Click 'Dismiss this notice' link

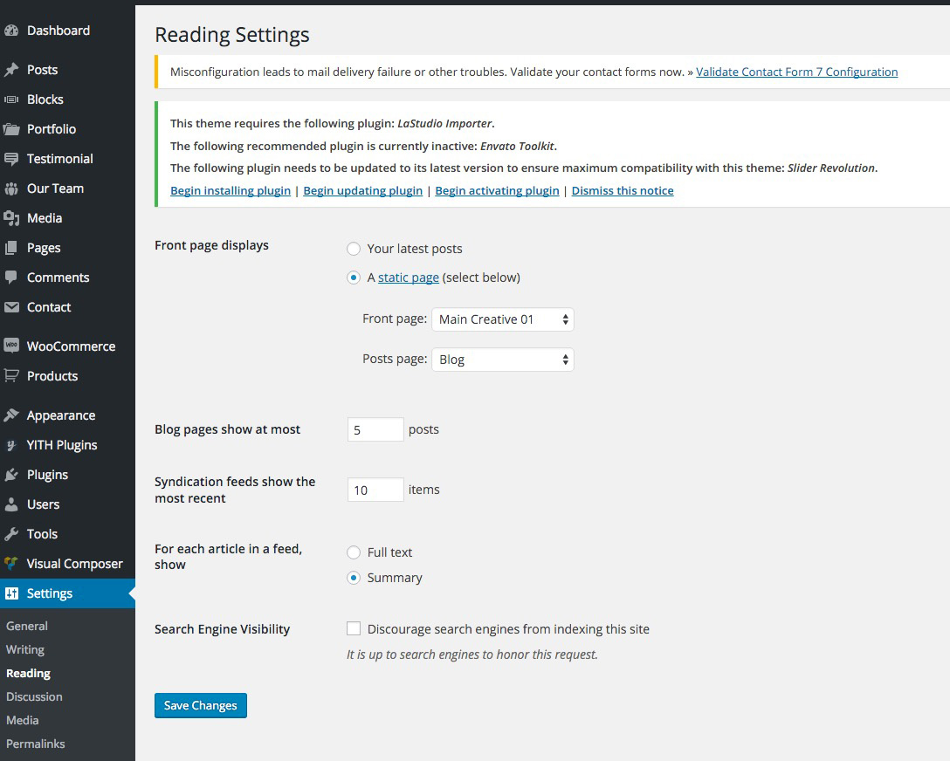(x=623, y=190)
